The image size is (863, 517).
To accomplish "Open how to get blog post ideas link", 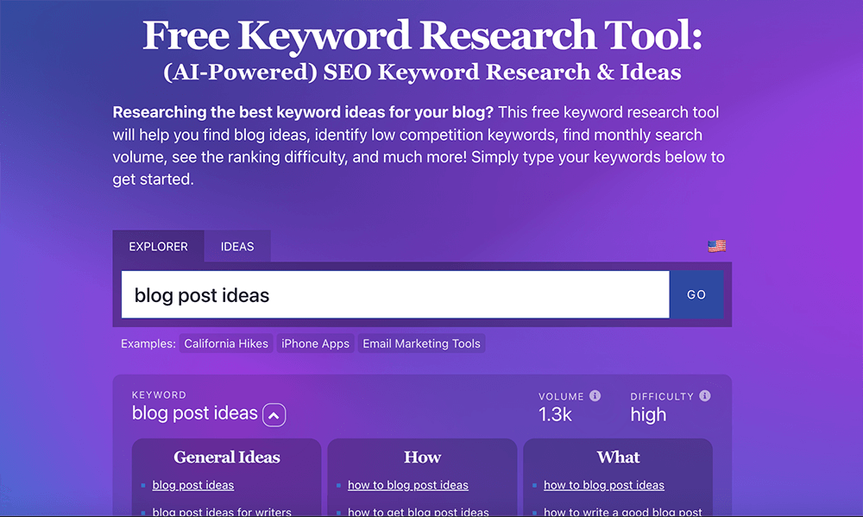I will [x=419, y=511].
